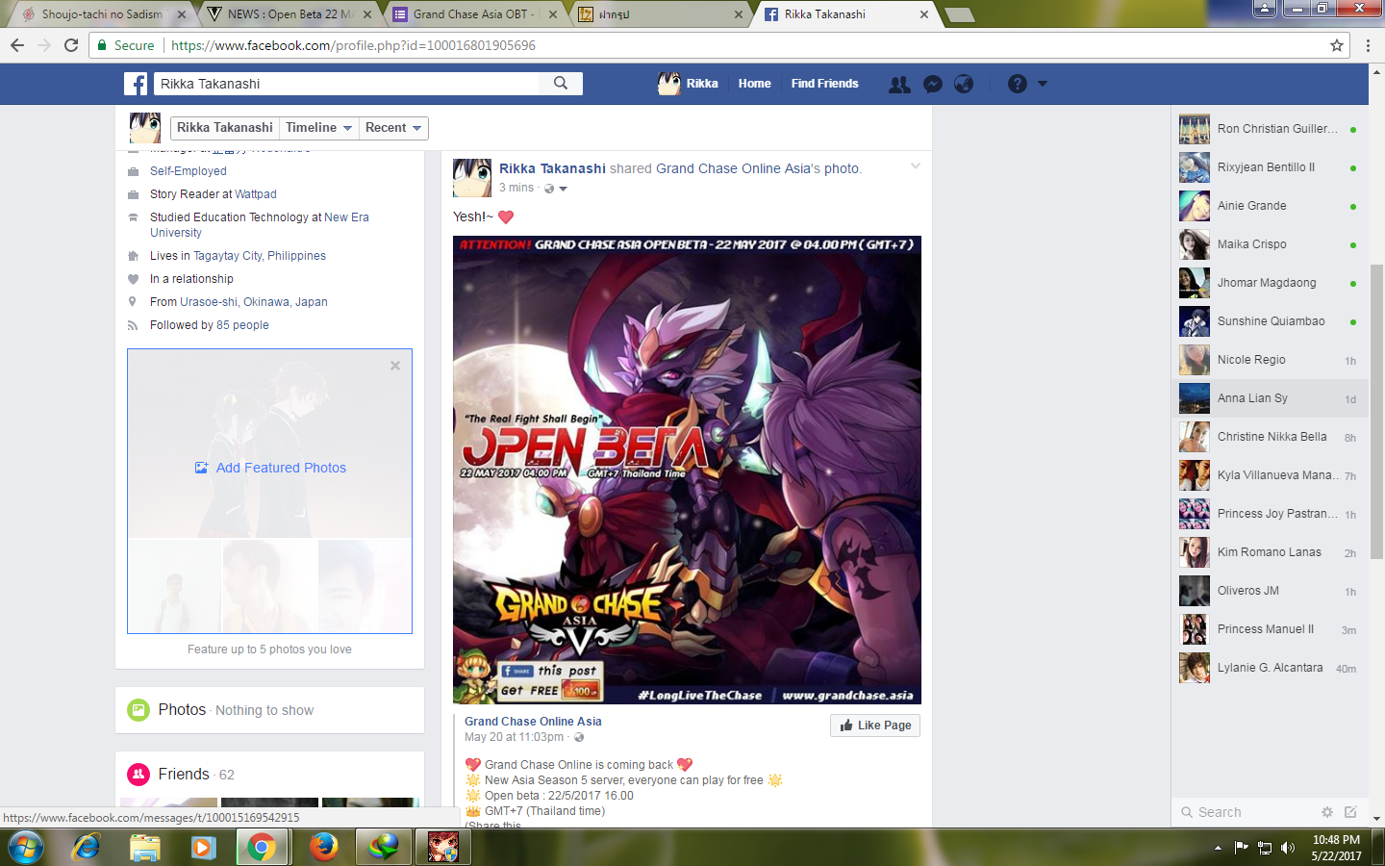Image resolution: width=1385 pixels, height=866 pixels.
Task: Open the Wattpad link
Action: (256, 194)
